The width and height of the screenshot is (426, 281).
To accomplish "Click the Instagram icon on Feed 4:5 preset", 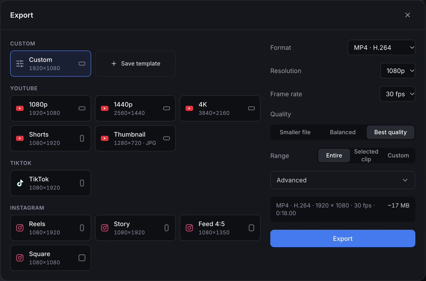I will coord(189,228).
